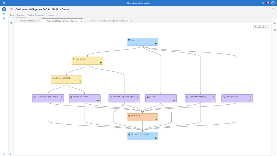277x156 pixels.
Task: Open options menu for Automated Modeling tab
Action: coord(82,21)
